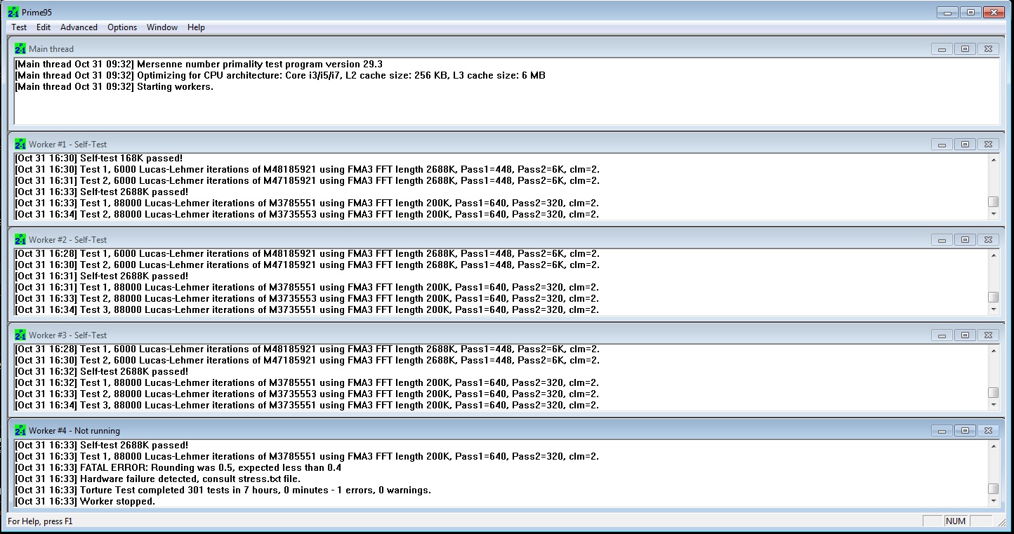Click the Worker #2 window's title icon
This screenshot has height=534, width=1014.
20,240
